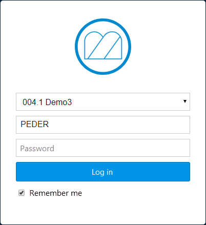The image size is (206, 225).
Task: Submit login using the Log in text
Action: (x=102, y=172)
